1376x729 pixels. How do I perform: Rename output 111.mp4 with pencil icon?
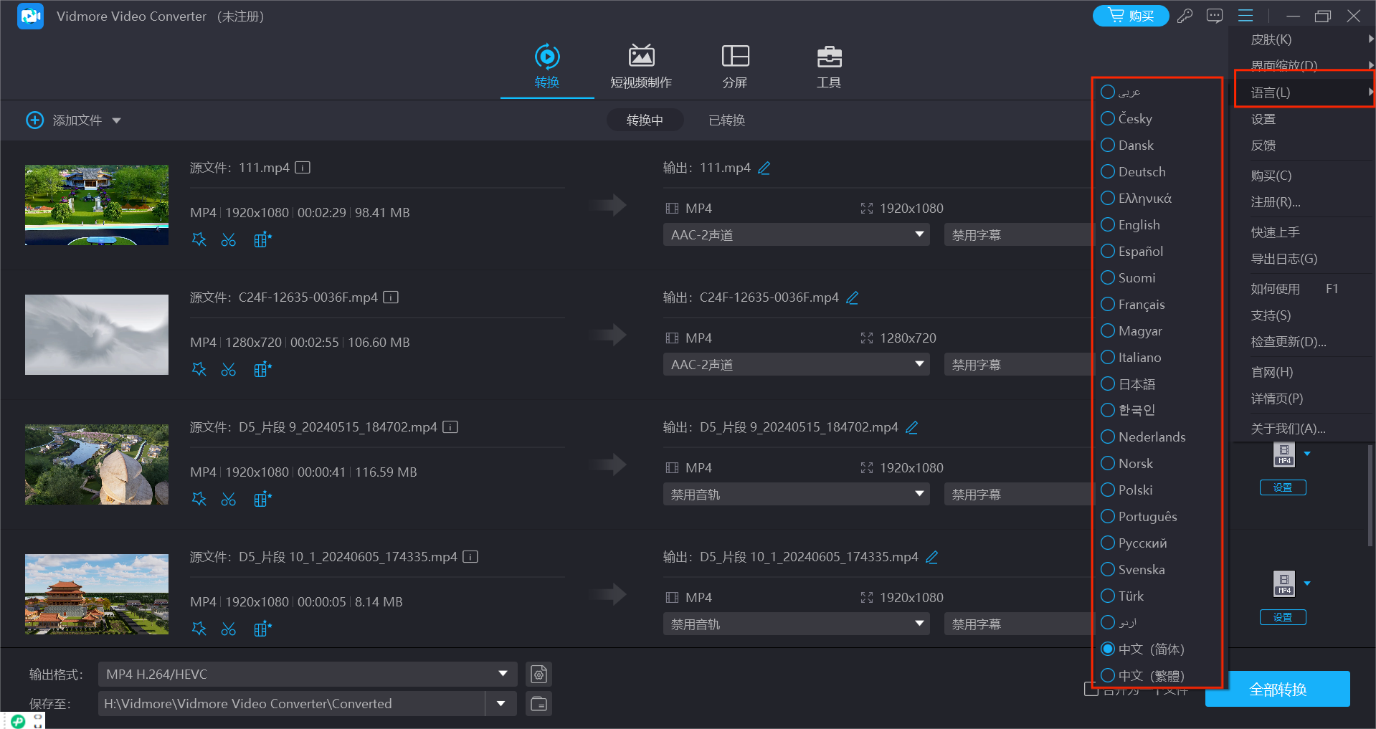764,168
